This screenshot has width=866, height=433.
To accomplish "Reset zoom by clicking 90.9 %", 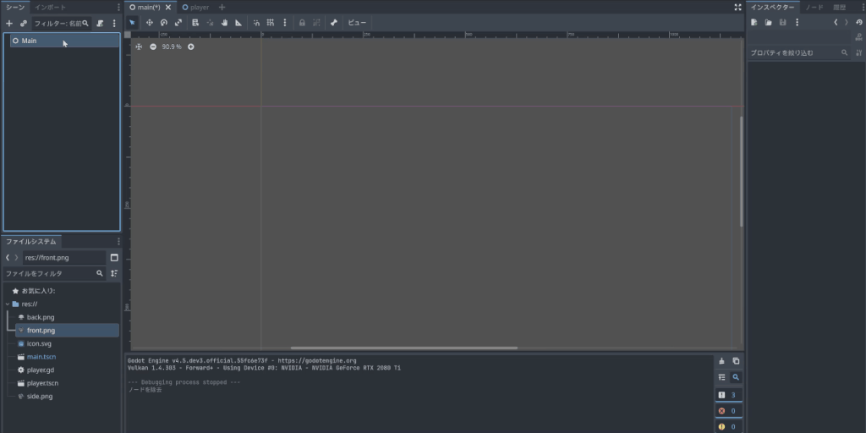I will pos(171,47).
